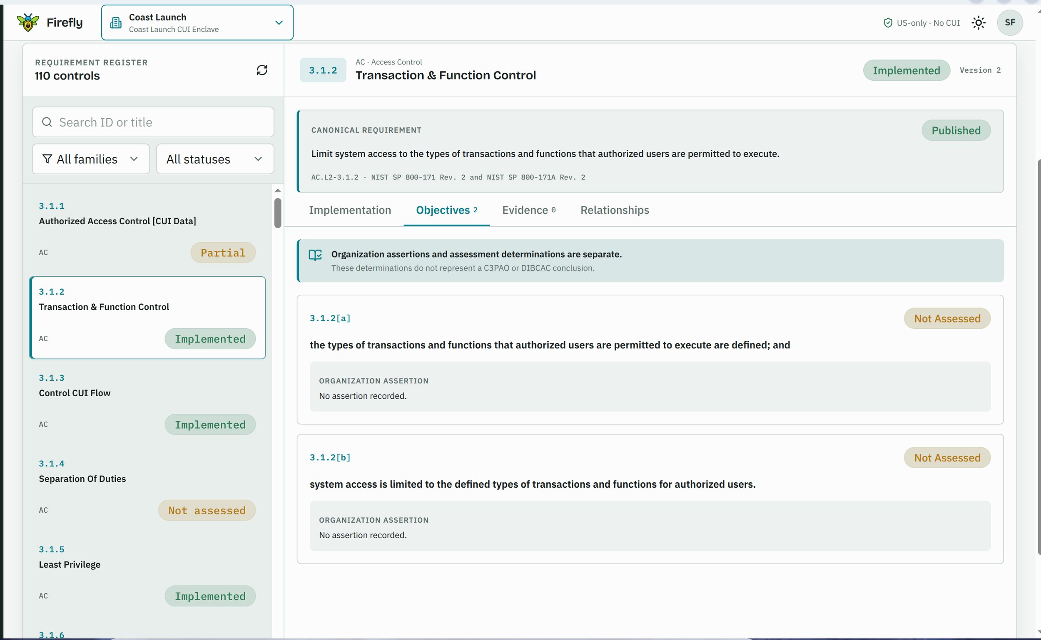1041x640 pixels.
Task: Open the Relationships tab
Action: 615,211
